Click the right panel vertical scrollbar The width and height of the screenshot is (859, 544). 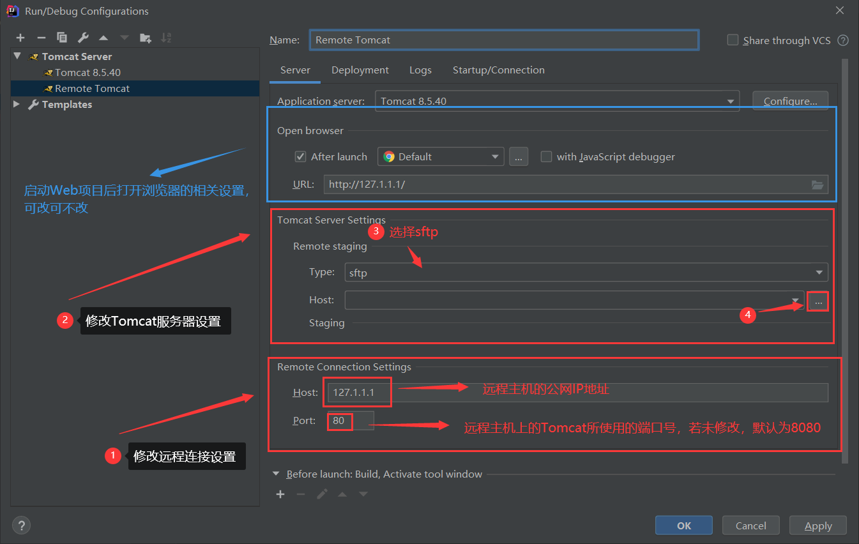tap(845, 262)
